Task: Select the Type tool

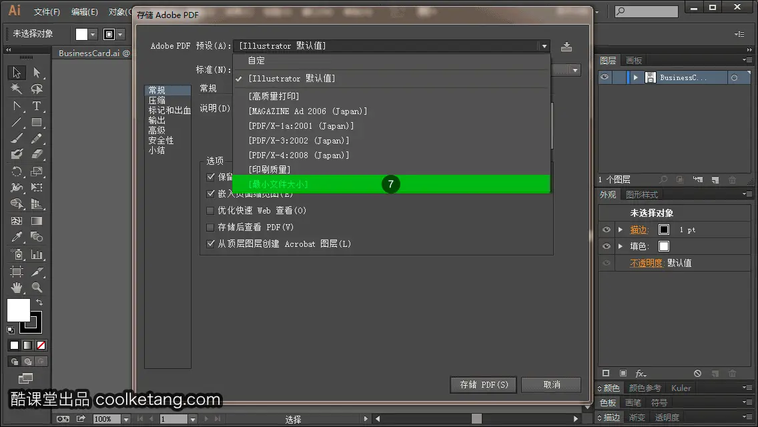Action: [x=37, y=106]
